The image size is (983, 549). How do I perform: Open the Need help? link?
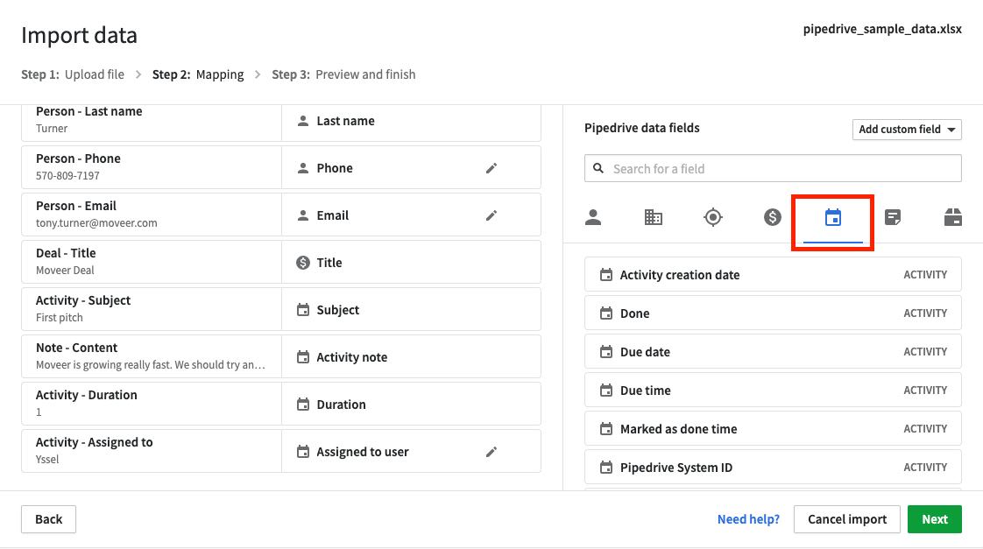coord(748,519)
